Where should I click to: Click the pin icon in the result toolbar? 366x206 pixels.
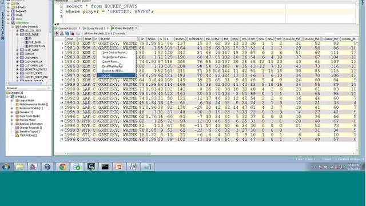(57, 34)
